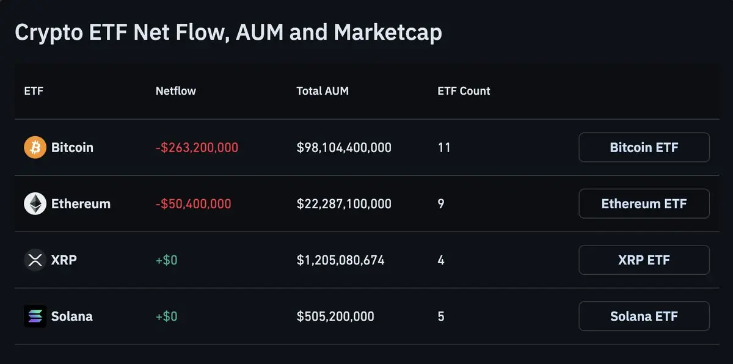
Task: Go to the Solana ETF button
Action: point(644,316)
